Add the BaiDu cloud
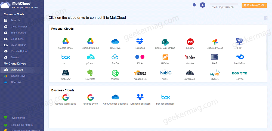The height and width of the screenshot is (131, 272). pyautogui.click(x=115, y=57)
